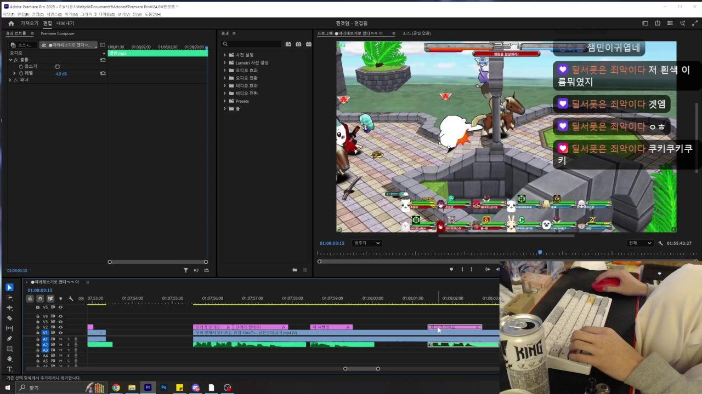Select the Slip tool
Image resolution: width=702 pixels, height=394 pixels.
pyautogui.click(x=9, y=328)
